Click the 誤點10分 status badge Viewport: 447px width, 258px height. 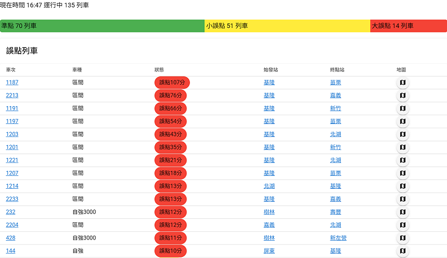[170, 251]
